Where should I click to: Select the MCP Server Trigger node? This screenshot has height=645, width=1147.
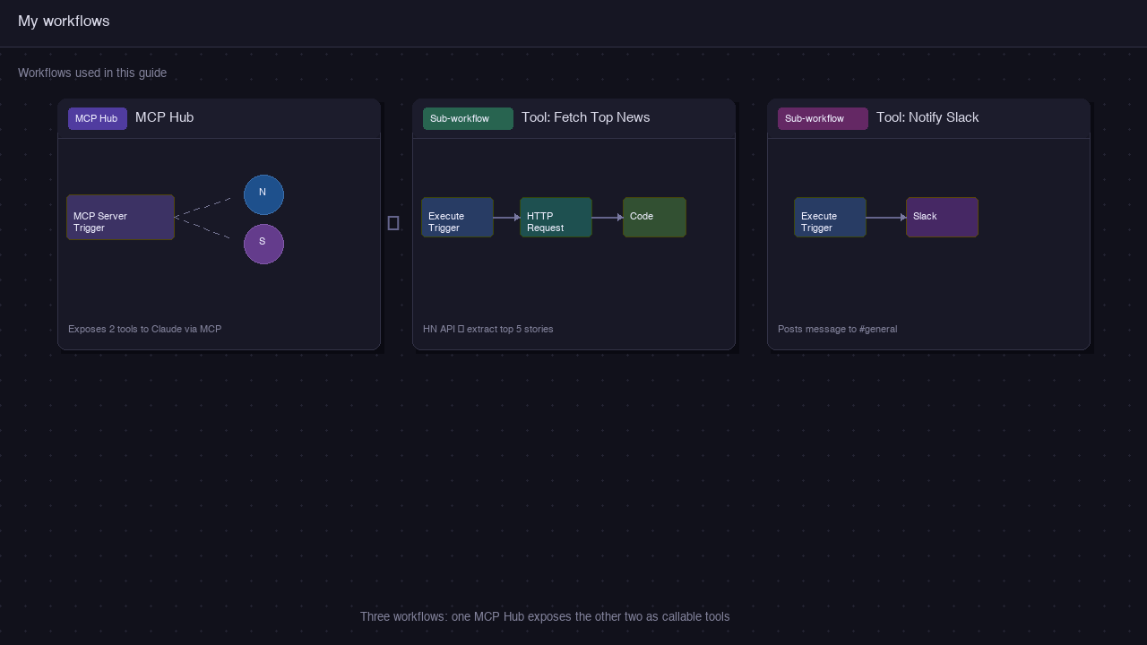coord(120,218)
